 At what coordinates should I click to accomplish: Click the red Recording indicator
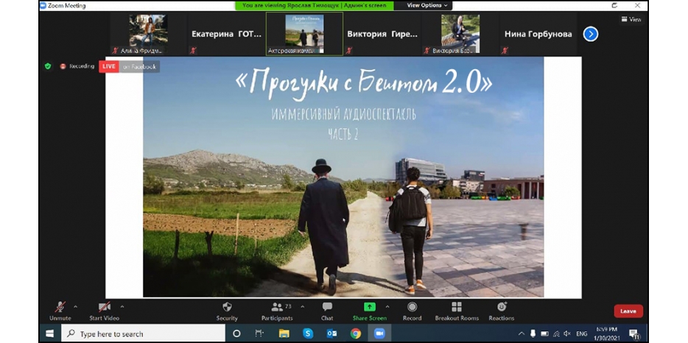pos(77,66)
